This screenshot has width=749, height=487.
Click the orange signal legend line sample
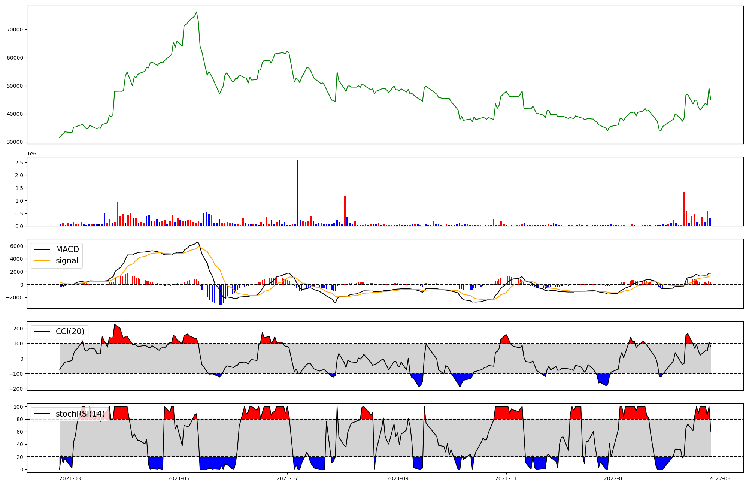pos(42,261)
